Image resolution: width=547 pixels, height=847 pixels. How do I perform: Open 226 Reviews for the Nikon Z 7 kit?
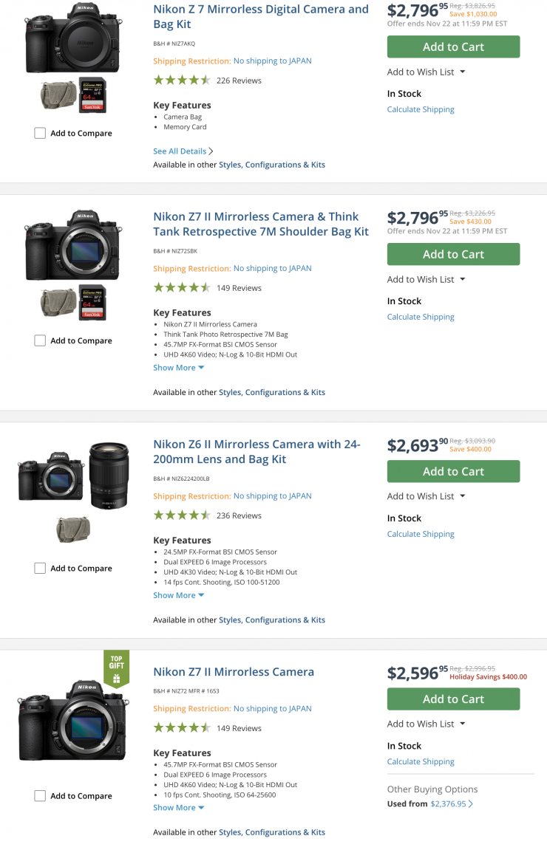click(239, 80)
